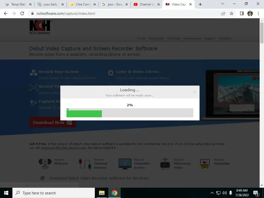Close the Citra Community tab
The height and width of the screenshot is (198, 264).
pyautogui.click(x=95, y=4)
